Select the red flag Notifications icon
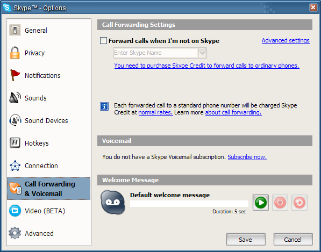The image size is (321, 252). click(15, 75)
